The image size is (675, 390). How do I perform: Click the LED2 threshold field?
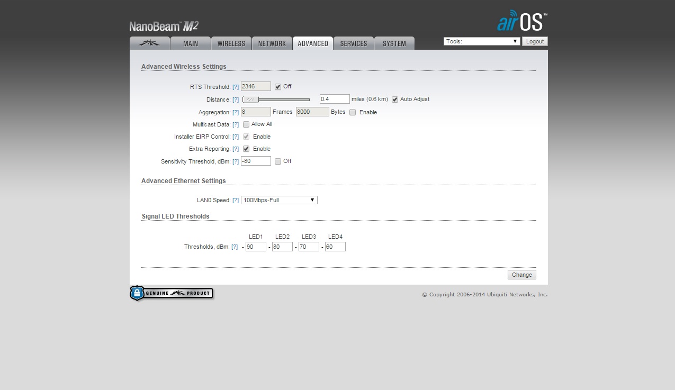pyautogui.click(x=282, y=247)
